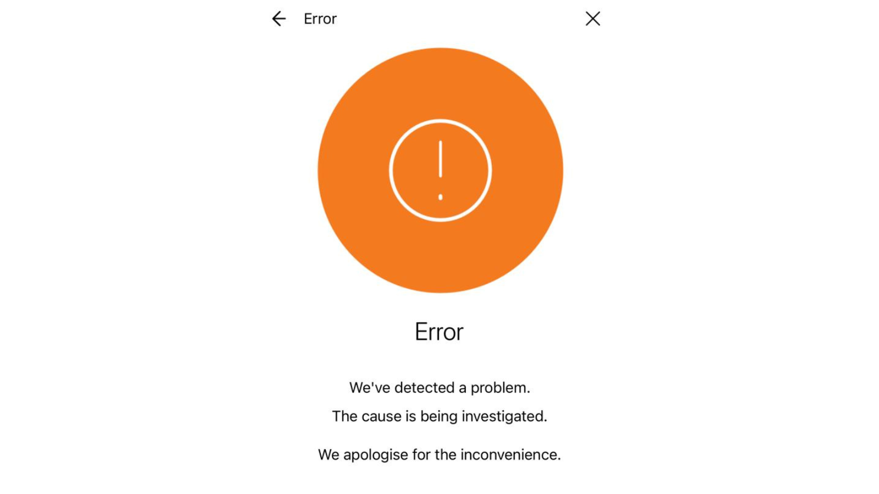This screenshot has height=494, width=879.
Task: Go back using the left arrow
Action: pyautogui.click(x=279, y=19)
